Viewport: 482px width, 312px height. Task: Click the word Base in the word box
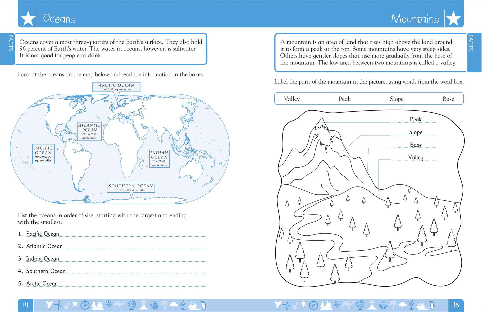click(448, 99)
